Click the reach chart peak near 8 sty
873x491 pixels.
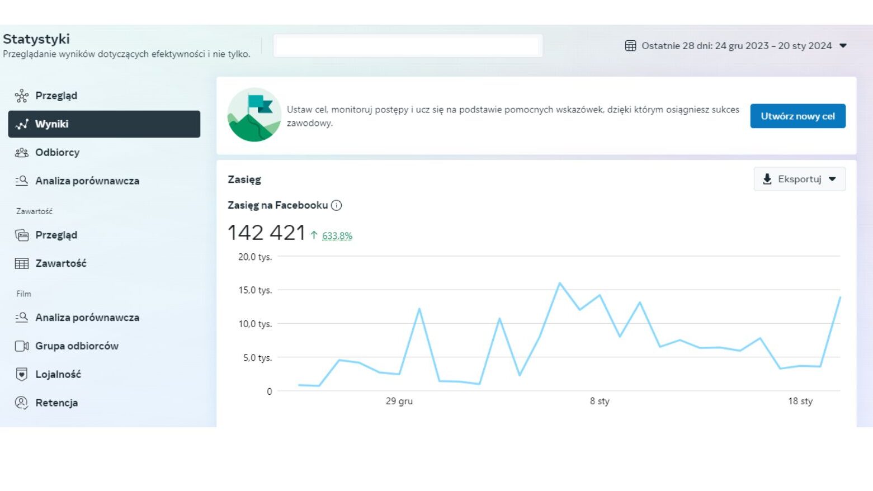point(560,284)
